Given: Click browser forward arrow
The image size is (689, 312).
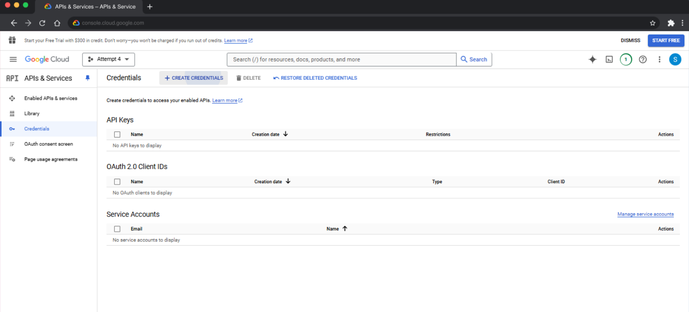Looking at the screenshot, I should [28, 23].
